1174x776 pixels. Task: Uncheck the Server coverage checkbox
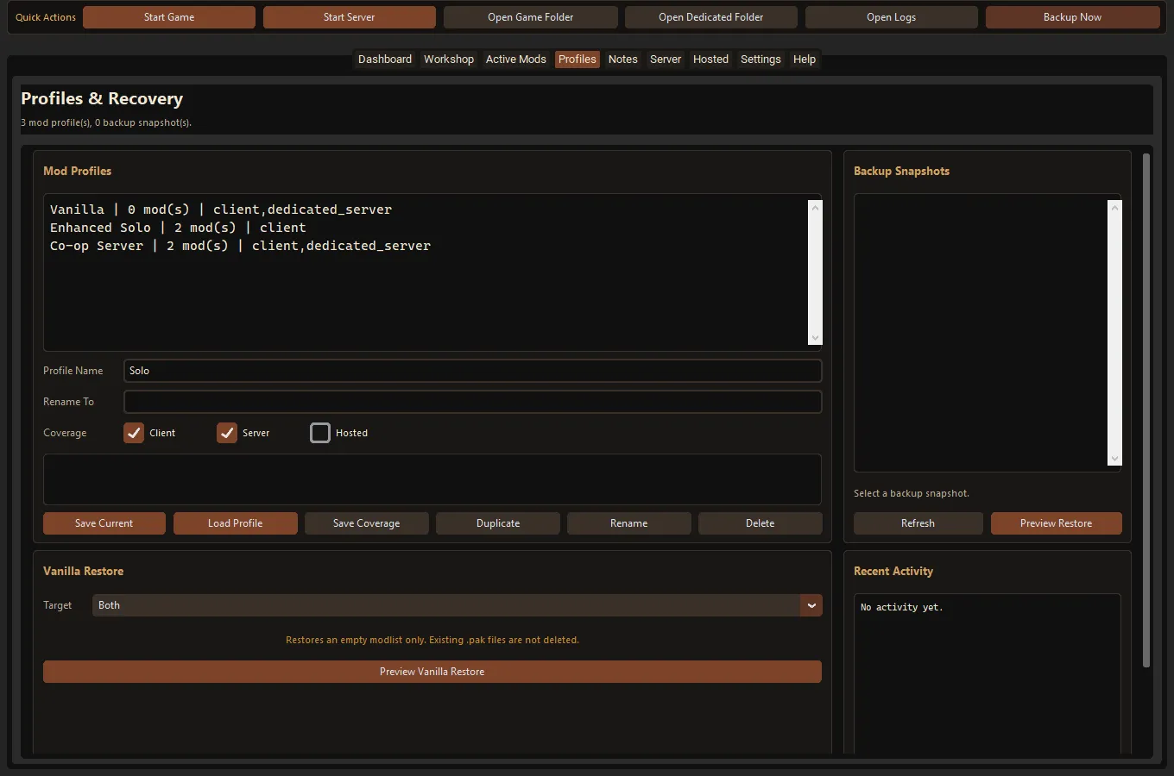[x=227, y=433]
